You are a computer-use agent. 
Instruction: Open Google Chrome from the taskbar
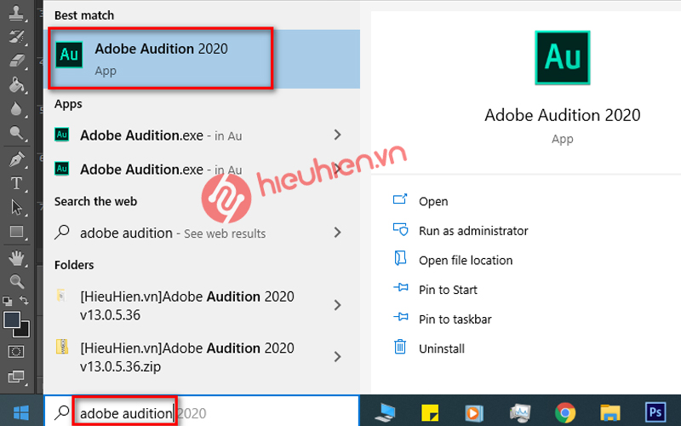(x=565, y=412)
